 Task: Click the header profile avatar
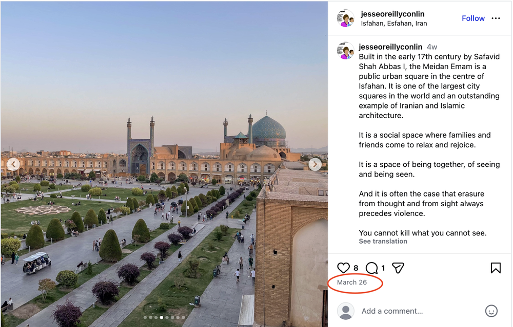click(345, 18)
